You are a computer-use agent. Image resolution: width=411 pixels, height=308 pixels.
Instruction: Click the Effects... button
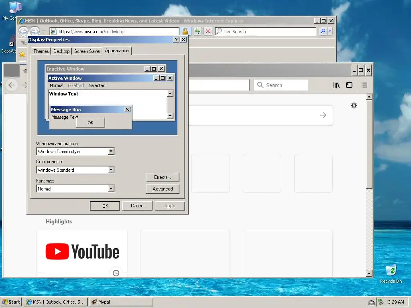point(163,177)
